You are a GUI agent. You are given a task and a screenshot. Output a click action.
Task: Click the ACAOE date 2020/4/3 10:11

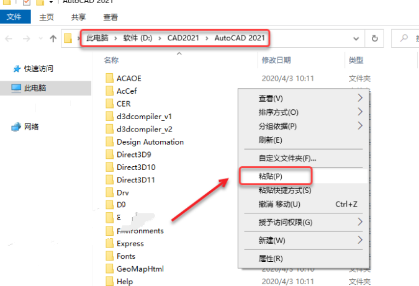click(x=287, y=79)
